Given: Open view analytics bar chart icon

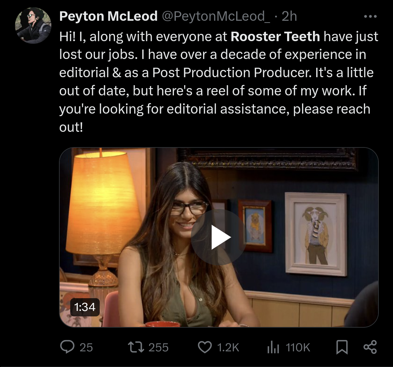Looking at the screenshot, I should coord(273,347).
